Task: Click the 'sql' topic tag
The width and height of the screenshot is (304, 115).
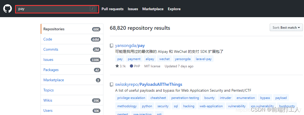Action: point(176,106)
